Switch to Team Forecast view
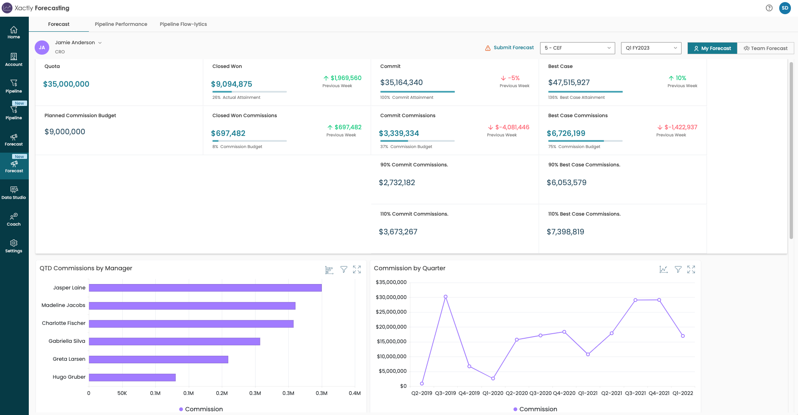This screenshot has height=415, width=798. pyautogui.click(x=766, y=48)
